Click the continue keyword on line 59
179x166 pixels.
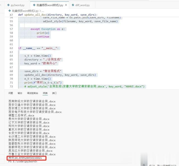point(43,37)
